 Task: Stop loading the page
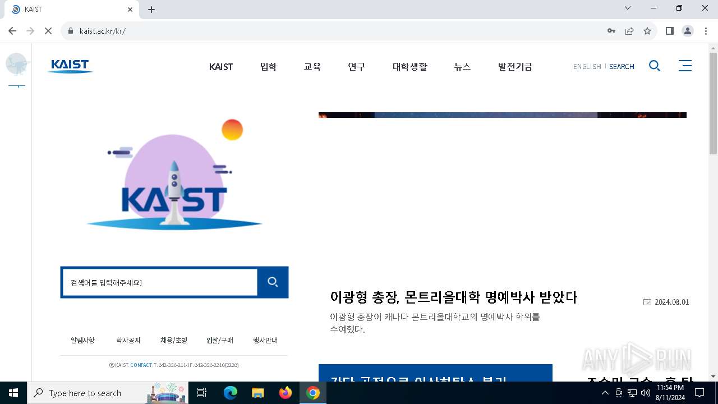[48, 31]
